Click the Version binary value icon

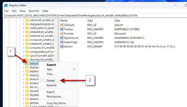point(62,46)
